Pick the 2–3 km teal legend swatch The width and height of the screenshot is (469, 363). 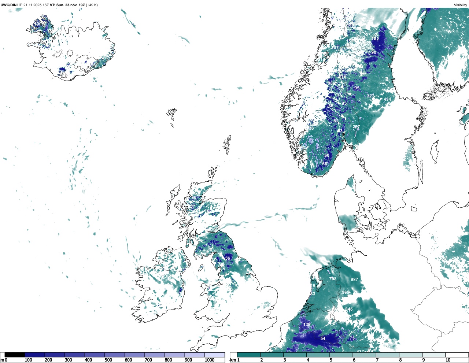[x=272, y=355]
